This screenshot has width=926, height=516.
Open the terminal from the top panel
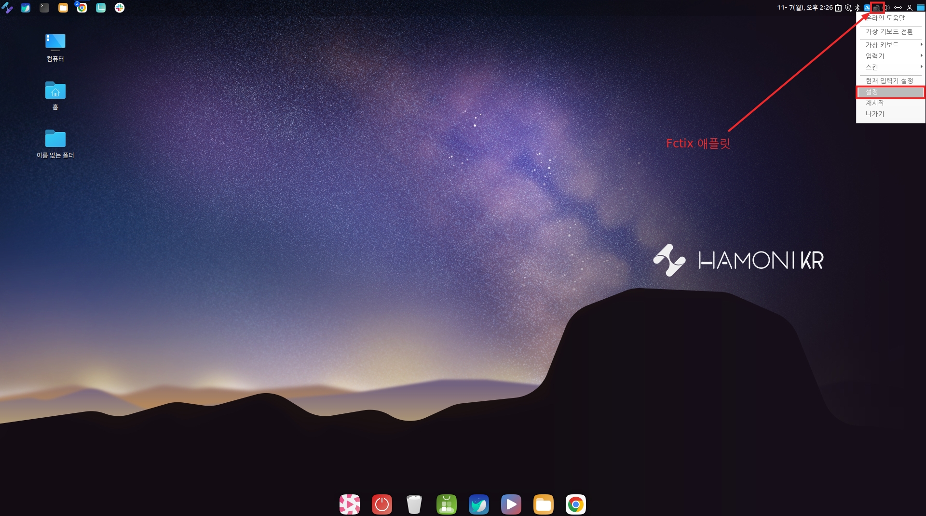tap(44, 8)
